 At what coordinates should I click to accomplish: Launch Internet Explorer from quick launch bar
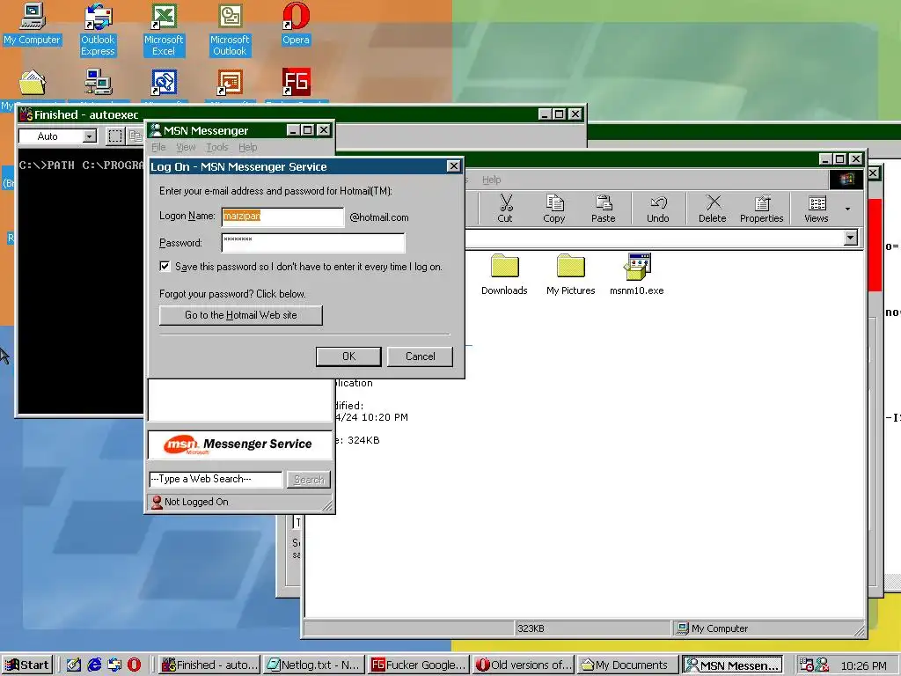click(x=94, y=665)
